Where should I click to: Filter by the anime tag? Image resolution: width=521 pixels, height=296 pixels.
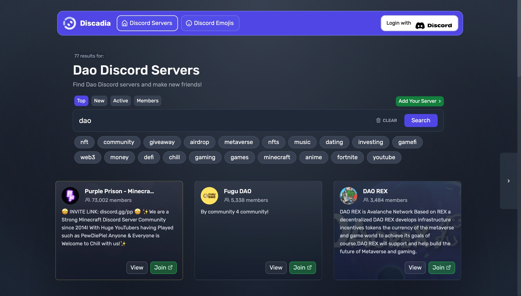(x=314, y=157)
